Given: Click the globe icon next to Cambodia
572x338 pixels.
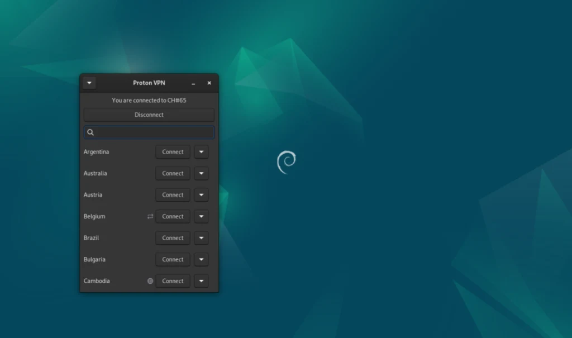Looking at the screenshot, I should [150, 280].
